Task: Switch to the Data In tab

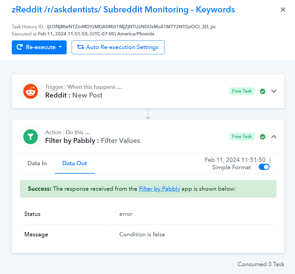Action: coord(37,163)
